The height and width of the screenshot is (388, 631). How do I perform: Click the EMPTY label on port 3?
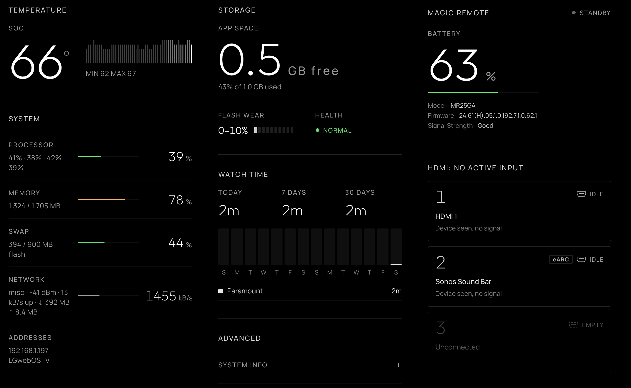[592, 325]
